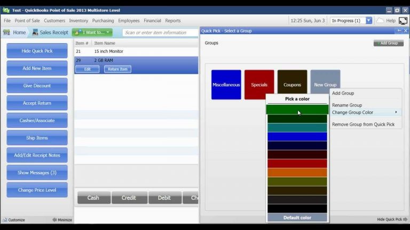Screen dimensions: 410x230
Task: Click the Minimize arrow icon in sidebar
Action: [x=54, y=220]
